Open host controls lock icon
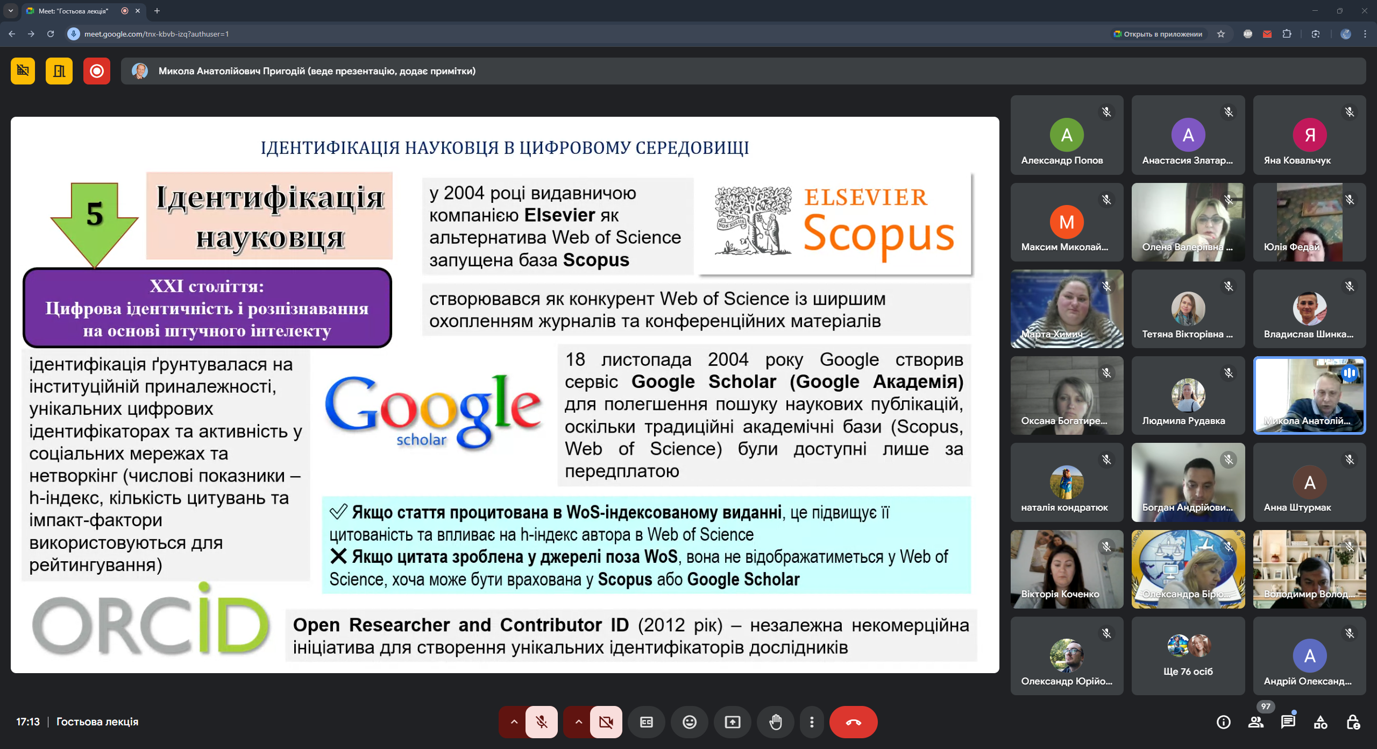 (1353, 722)
